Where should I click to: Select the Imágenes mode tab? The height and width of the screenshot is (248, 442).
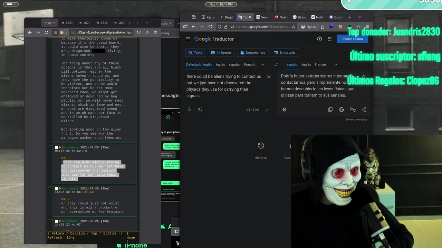point(221,53)
